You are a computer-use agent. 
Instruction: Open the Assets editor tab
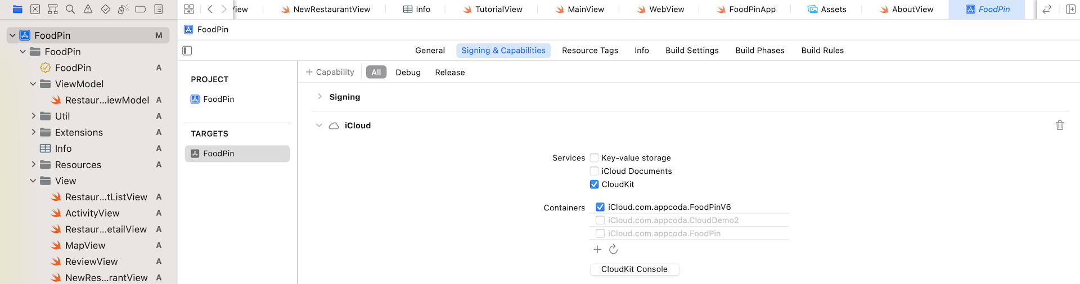coord(827,10)
